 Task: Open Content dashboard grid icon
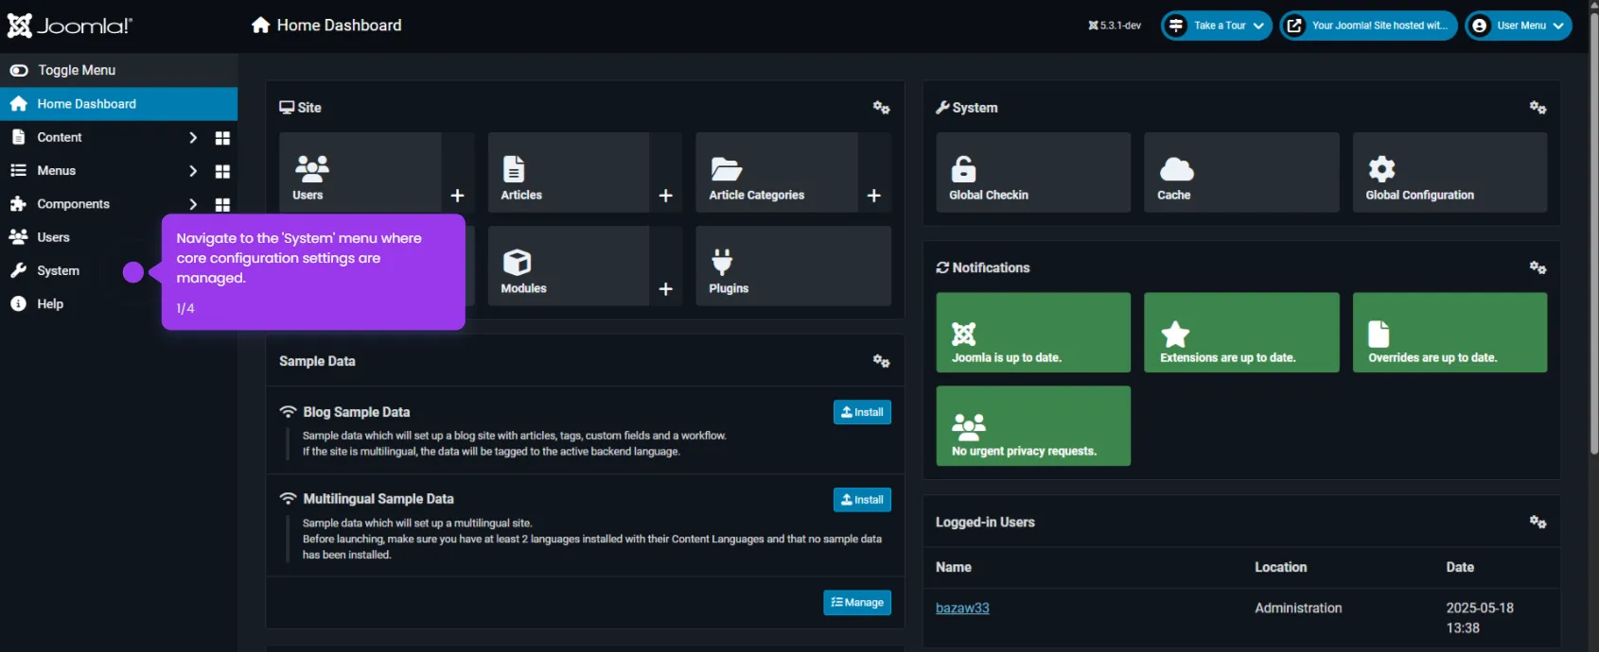click(x=222, y=138)
